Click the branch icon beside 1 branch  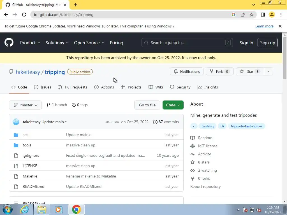click(x=48, y=105)
